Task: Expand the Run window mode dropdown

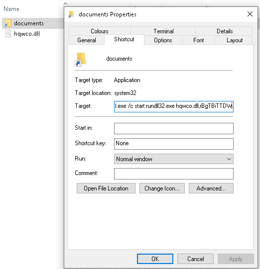Action: coord(173,159)
